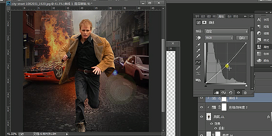Click the white point slider under curve
Viewport: 272px width, 136px height.
(246, 86)
